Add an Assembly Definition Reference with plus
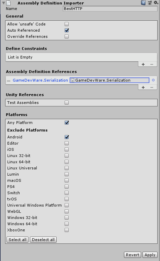The image size is (160, 261). (143, 87)
